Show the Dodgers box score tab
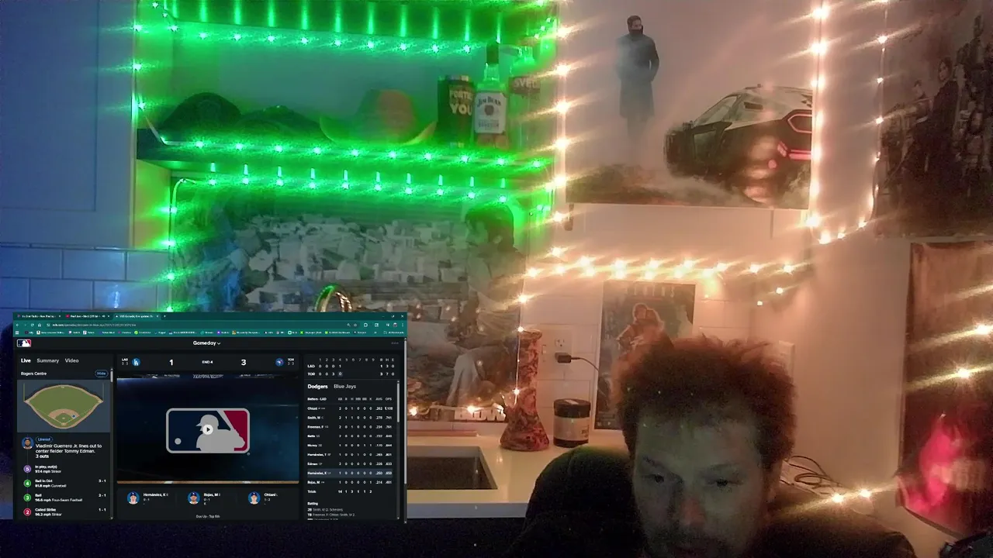The image size is (993, 558). (x=317, y=386)
